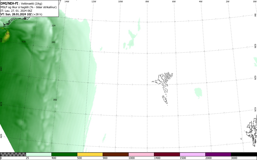Click the legend value 2000
The width and height of the screenshot is (257, 160).
(208, 158)
